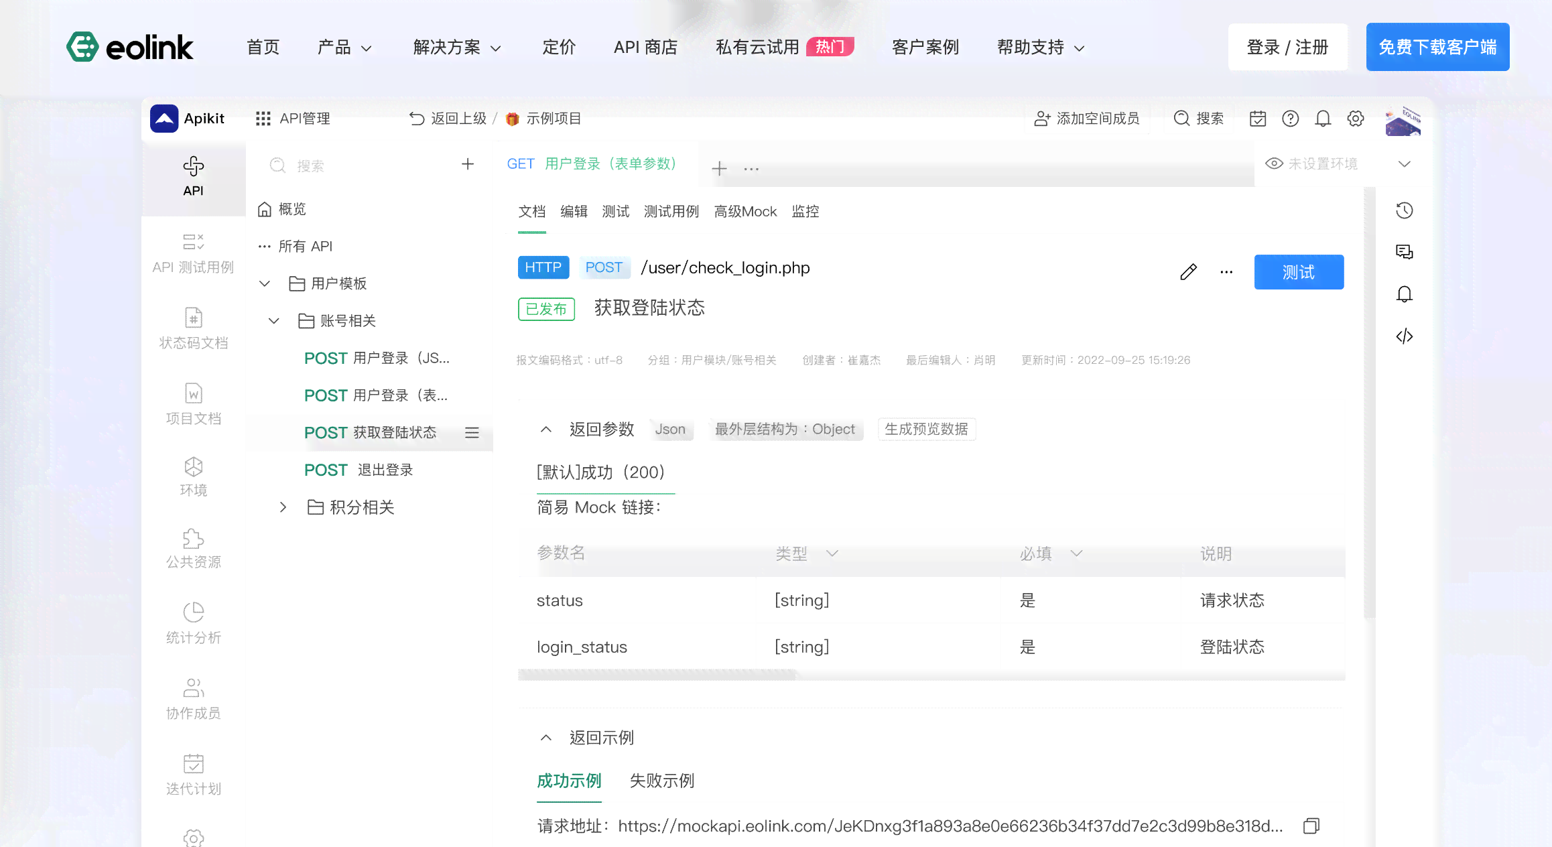Open the top bar 搜索 search
This screenshot has width=1552, height=847.
(x=1199, y=119)
